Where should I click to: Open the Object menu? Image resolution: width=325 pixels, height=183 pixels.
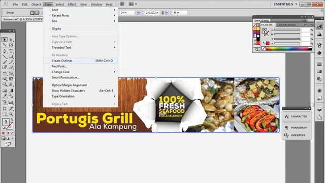click(36, 4)
